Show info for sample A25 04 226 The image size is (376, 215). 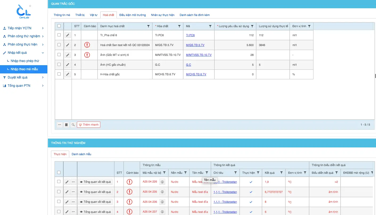coord(162,182)
